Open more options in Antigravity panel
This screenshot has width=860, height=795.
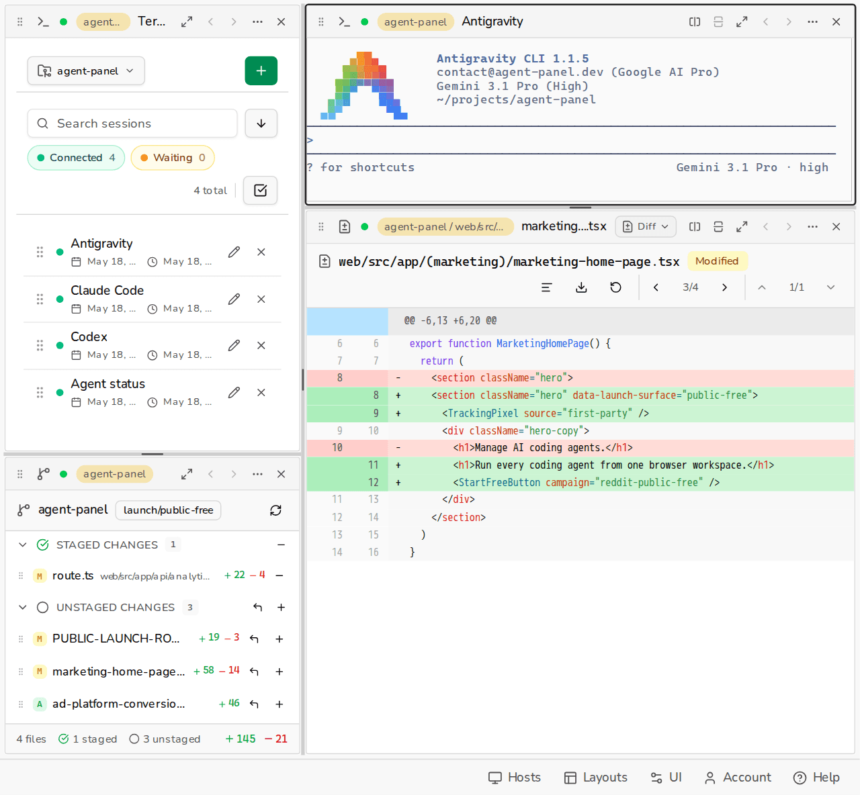click(x=813, y=21)
